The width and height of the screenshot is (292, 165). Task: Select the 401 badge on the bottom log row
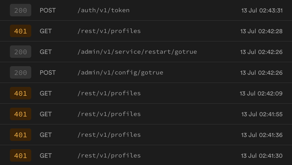pos(20,155)
